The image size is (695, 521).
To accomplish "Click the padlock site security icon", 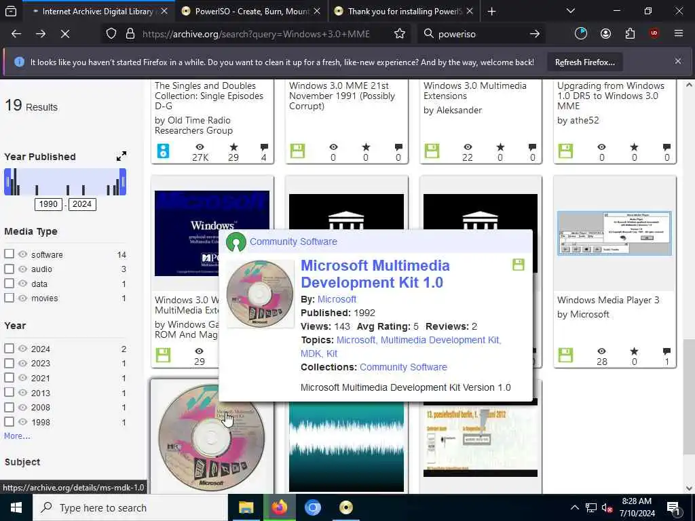I will click(x=130, y=34).
